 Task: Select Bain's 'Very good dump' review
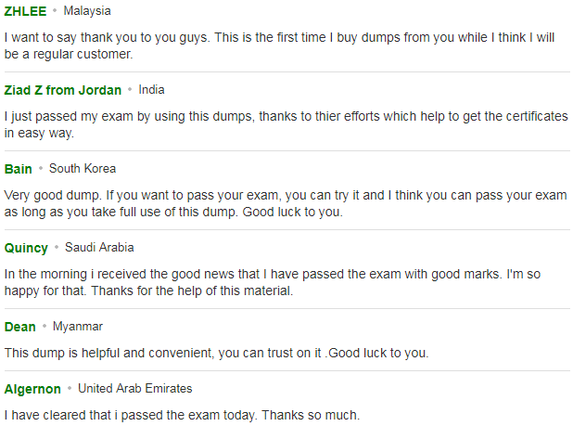[x=286, y=203]
